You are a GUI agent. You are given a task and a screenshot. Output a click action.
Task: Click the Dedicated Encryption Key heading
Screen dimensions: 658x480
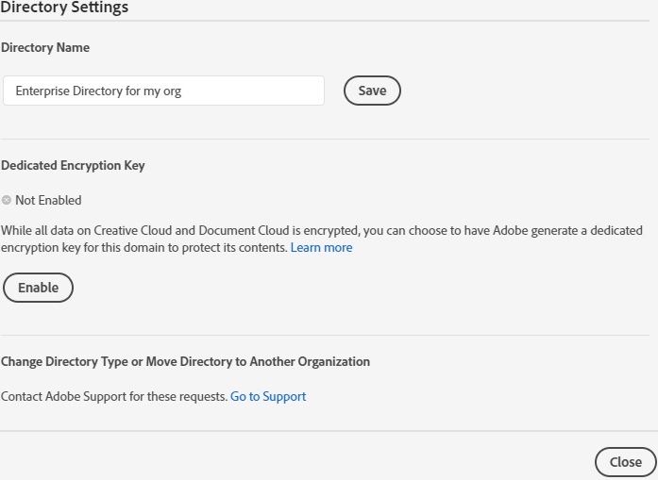73,166
